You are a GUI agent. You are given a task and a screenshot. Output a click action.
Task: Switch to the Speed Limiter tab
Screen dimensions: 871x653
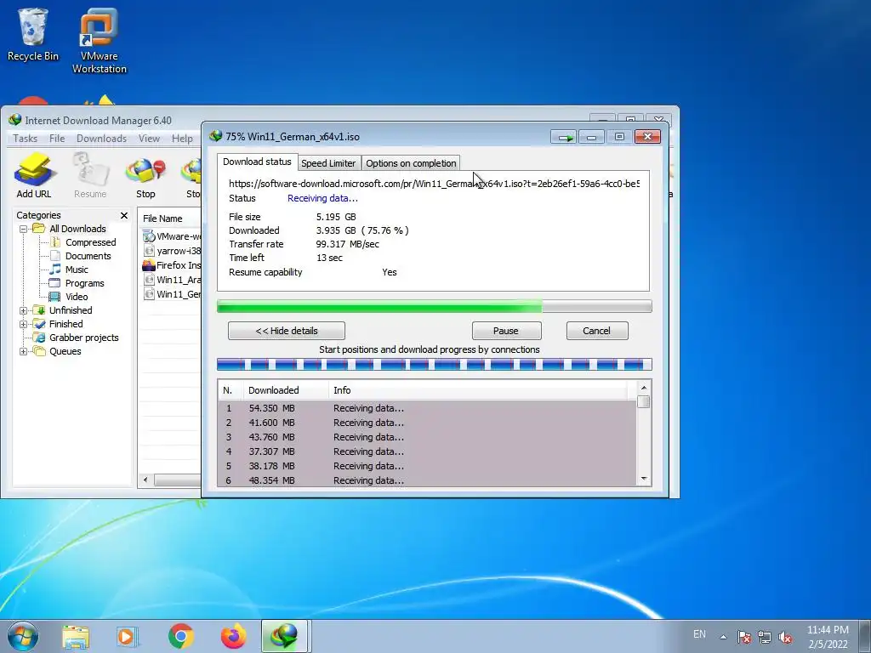(328, 163)
